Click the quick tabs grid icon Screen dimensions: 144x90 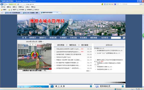coord(2,13)
